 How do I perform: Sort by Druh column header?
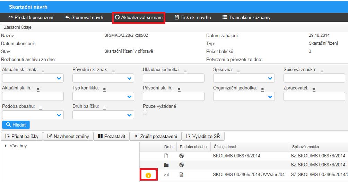168,147
